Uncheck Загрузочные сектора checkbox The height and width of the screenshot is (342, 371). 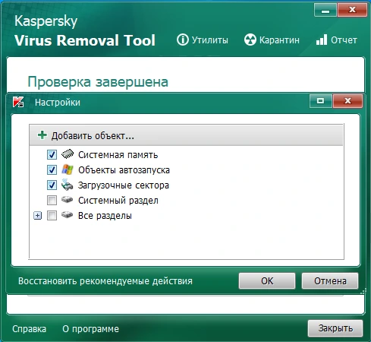[x=52, y=185]
